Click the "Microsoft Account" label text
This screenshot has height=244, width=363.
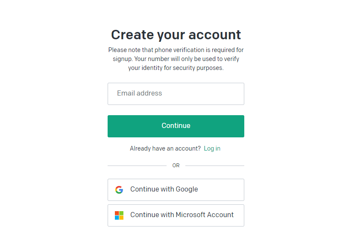tap(205, 215)
